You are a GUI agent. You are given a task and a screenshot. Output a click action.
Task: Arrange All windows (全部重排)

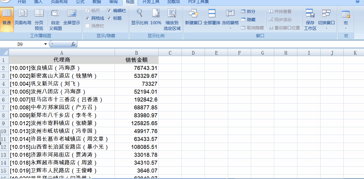pyautogui.click(x=212, y=17)
